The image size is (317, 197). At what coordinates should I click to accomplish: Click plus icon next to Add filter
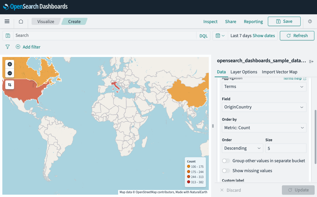(x=18, y=47)
